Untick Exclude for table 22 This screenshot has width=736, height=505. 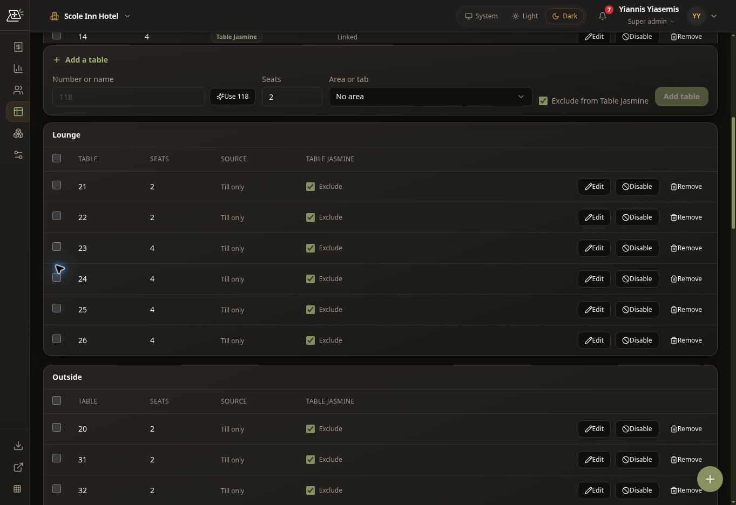click(x=310, y=217)
